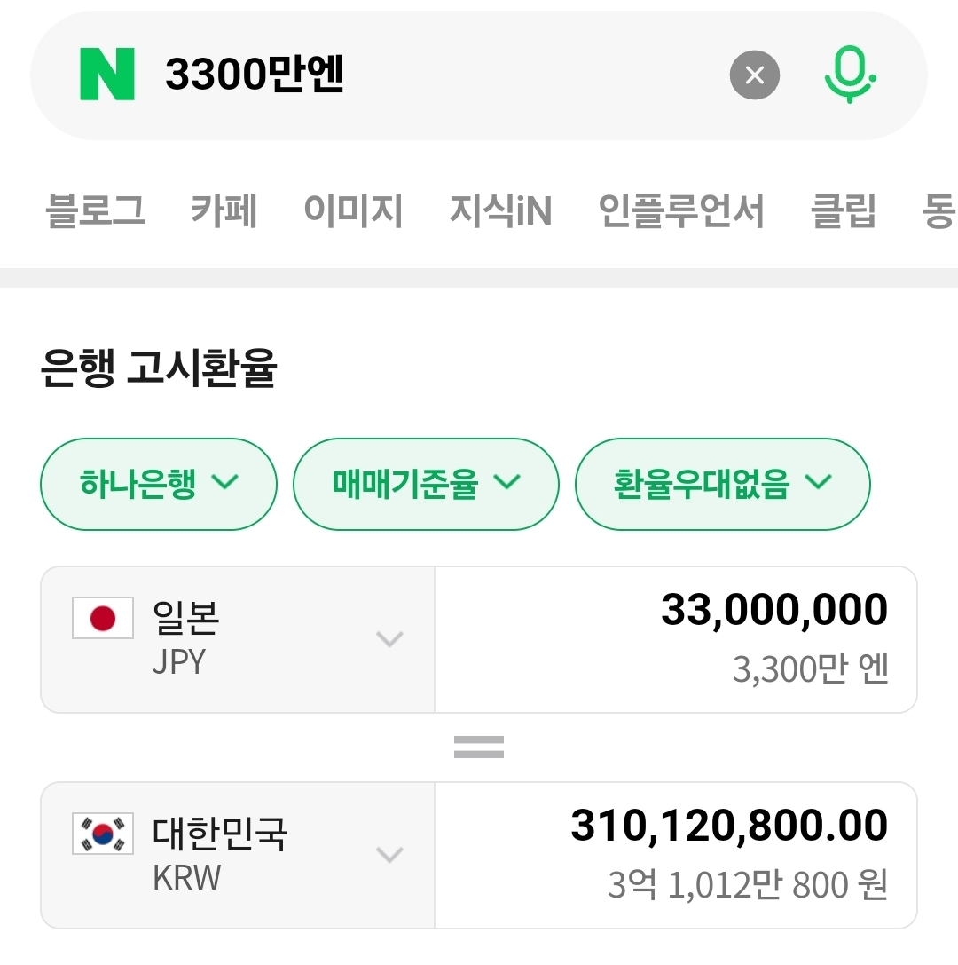Open the 카페 tab

click(224, 211)
